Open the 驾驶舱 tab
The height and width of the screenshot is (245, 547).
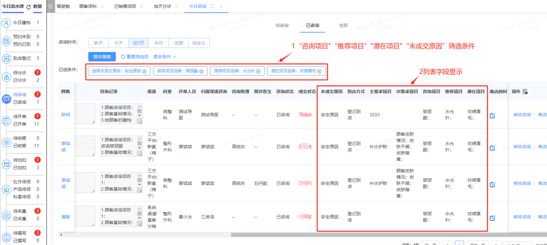coord(62,6)
